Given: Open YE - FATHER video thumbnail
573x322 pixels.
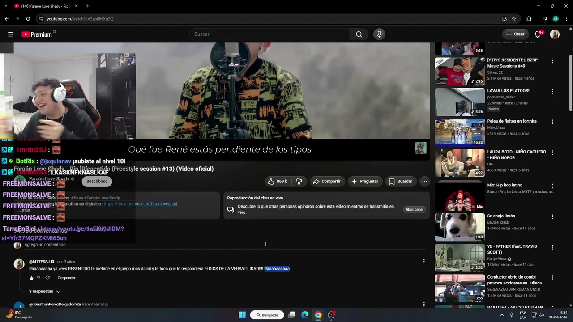Looking at the screenshot, I should point(460,258).
